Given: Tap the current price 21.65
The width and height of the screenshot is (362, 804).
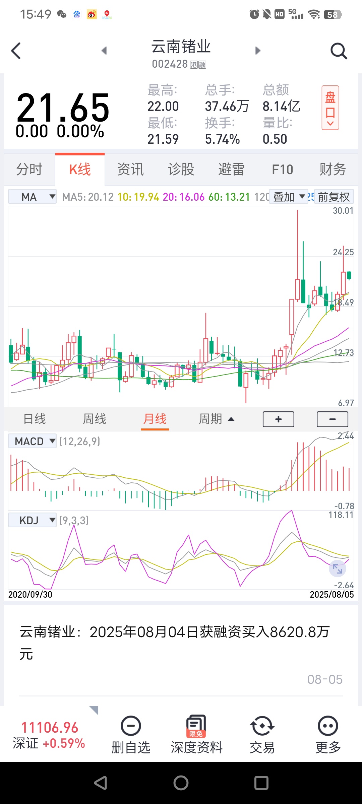Looking at the screenshot, I should (x=63, y=108).
